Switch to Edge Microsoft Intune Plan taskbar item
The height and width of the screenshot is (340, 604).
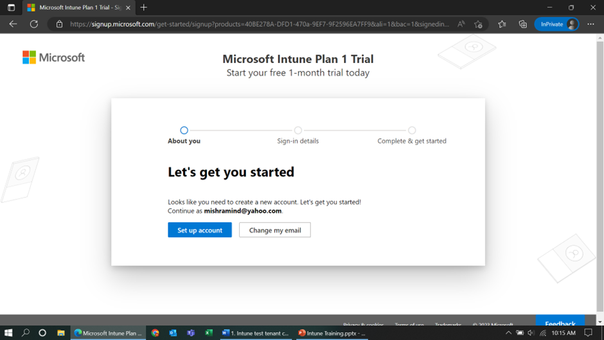click(x=108, y=333)
